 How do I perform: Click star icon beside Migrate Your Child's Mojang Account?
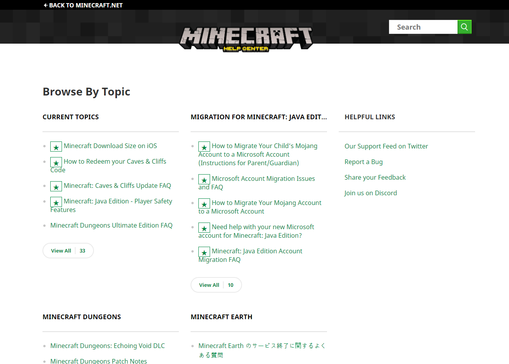point(204,147)
